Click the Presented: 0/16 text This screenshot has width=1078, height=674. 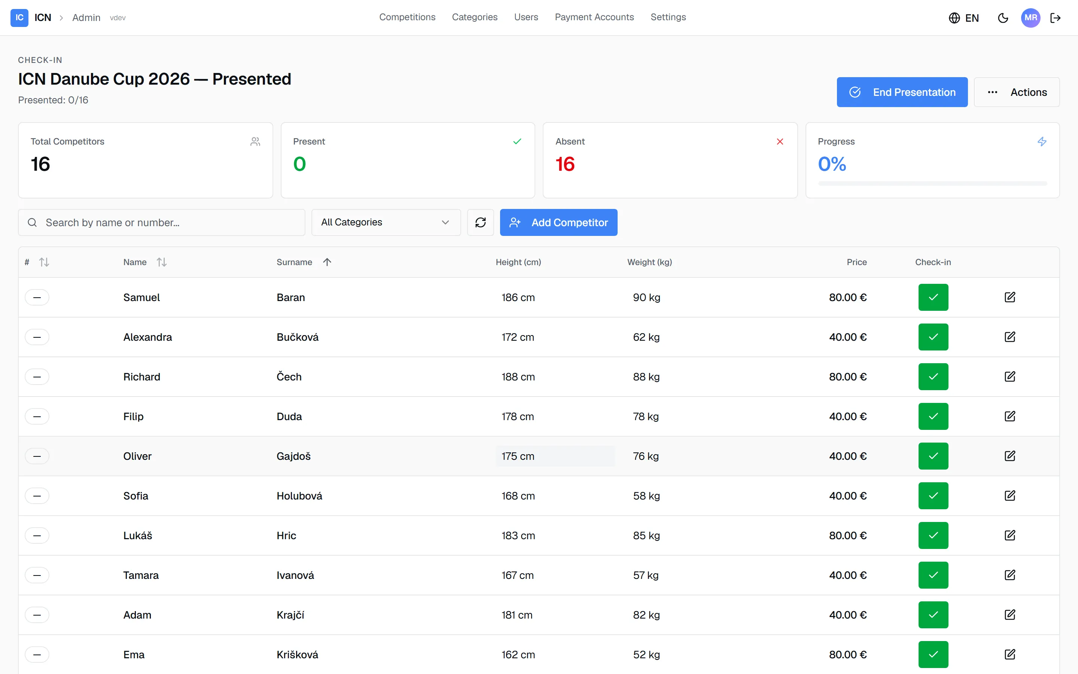[53, 100]
